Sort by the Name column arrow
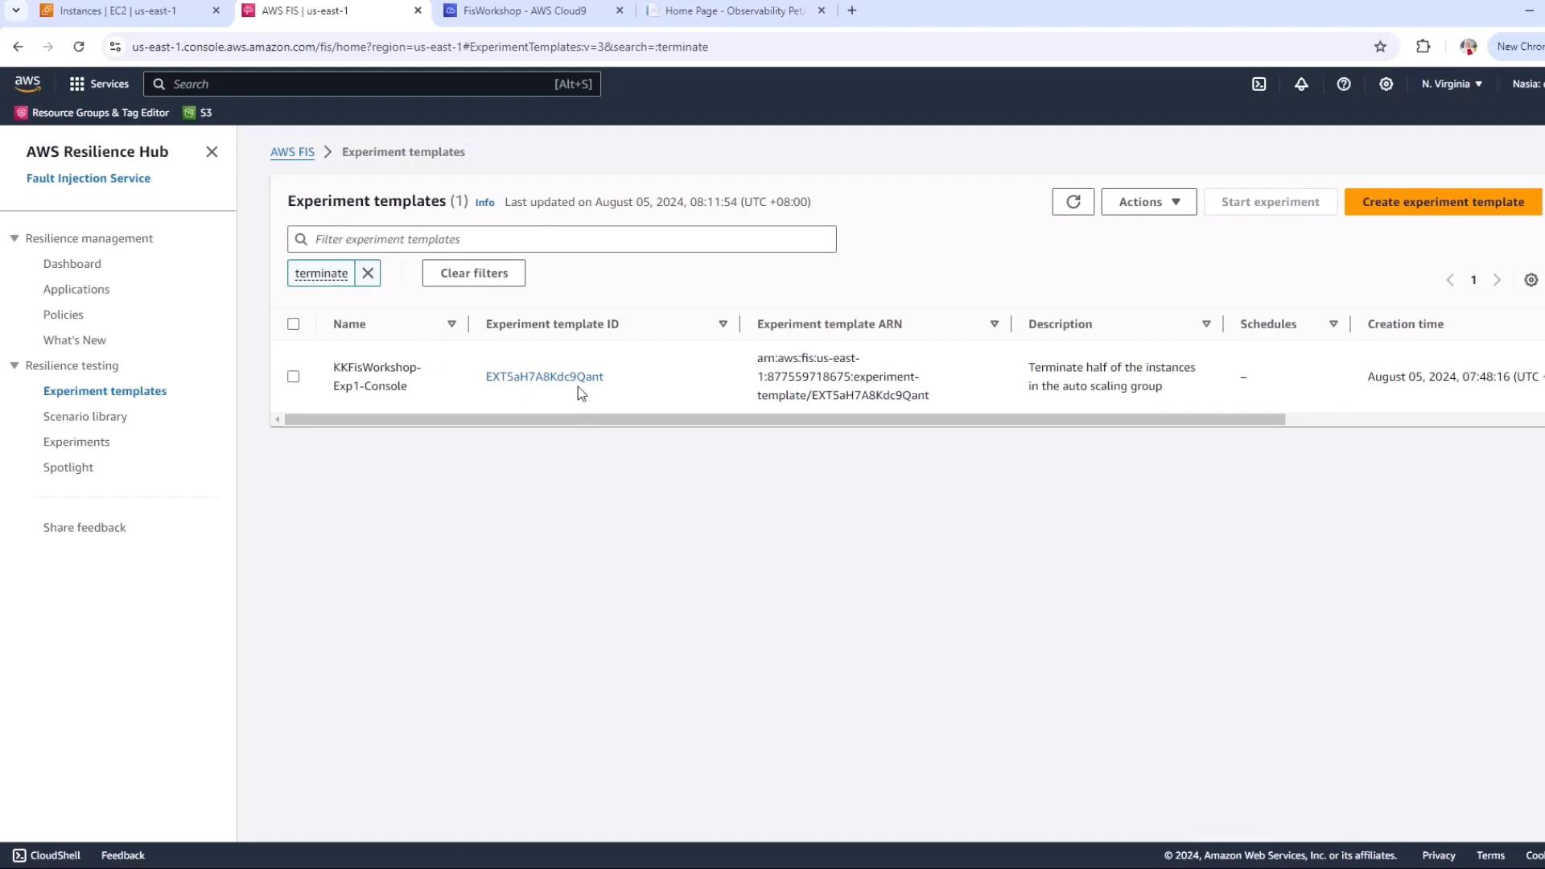Image resolution: width=1545 pixels, height=869 pixels. tap(451, 324)
